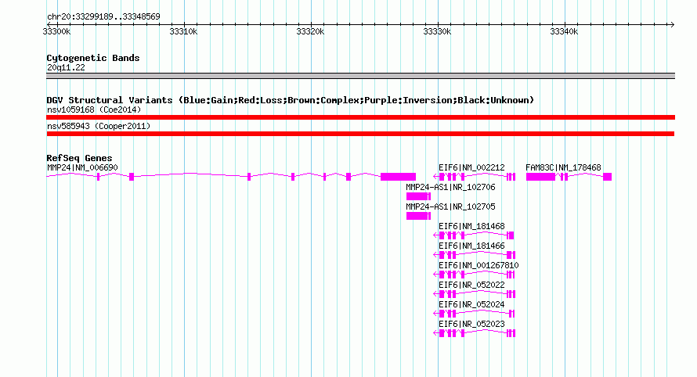This screenshot has height=377, width=697.
Task: Open the EIF6|NM_002212 transcript label
Action: (x=471, y=167)
